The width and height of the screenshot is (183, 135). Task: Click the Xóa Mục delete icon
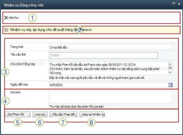[x=6, y=18]
